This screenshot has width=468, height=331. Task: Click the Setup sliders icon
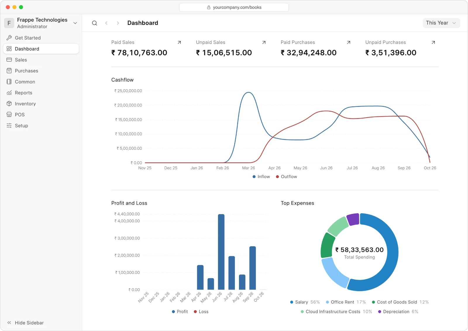(9, 125)
